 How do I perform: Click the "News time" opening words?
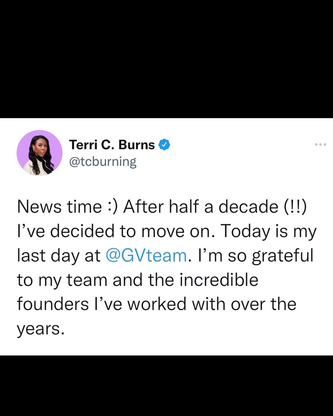click(59, 206)
